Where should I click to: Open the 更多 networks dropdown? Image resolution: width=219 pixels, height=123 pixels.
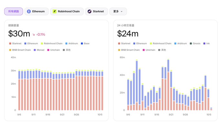(118, 12)
